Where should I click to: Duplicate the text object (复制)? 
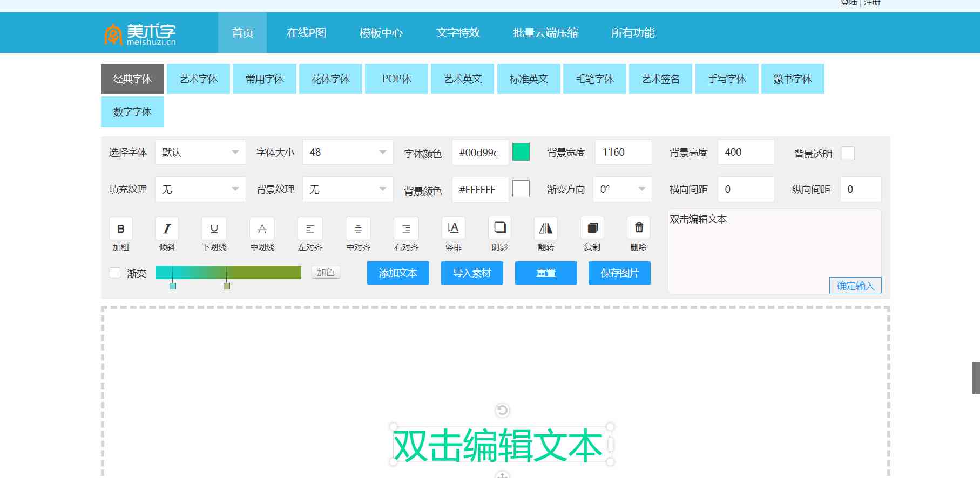click(592, 228)
